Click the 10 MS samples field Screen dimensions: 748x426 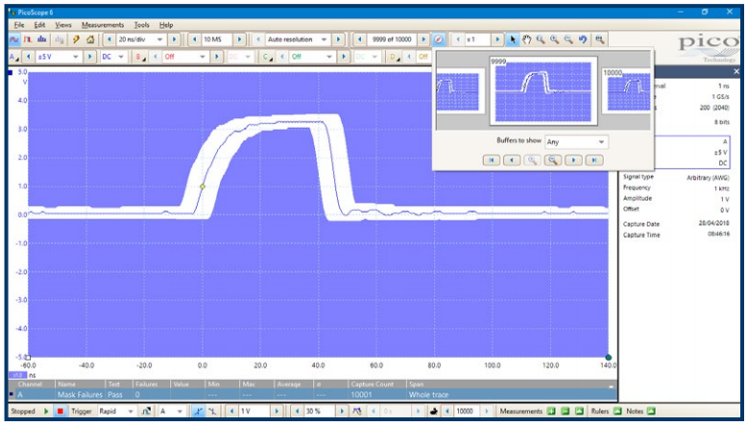217,39
